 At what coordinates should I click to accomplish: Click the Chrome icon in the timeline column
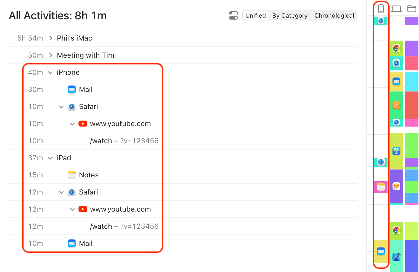[396, 48]
